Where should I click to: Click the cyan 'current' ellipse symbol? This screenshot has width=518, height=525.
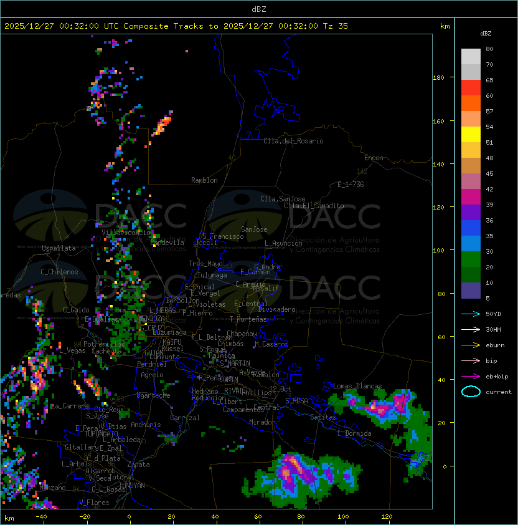[471, 392]
